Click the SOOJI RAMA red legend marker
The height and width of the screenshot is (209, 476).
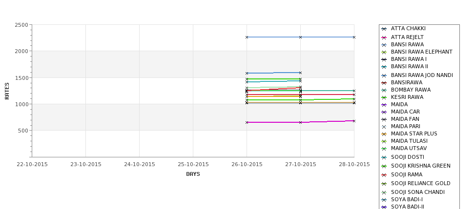click(x=384, y=175)
